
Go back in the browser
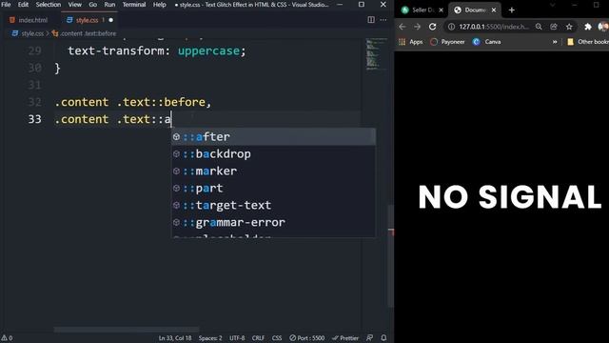[403, 27]
